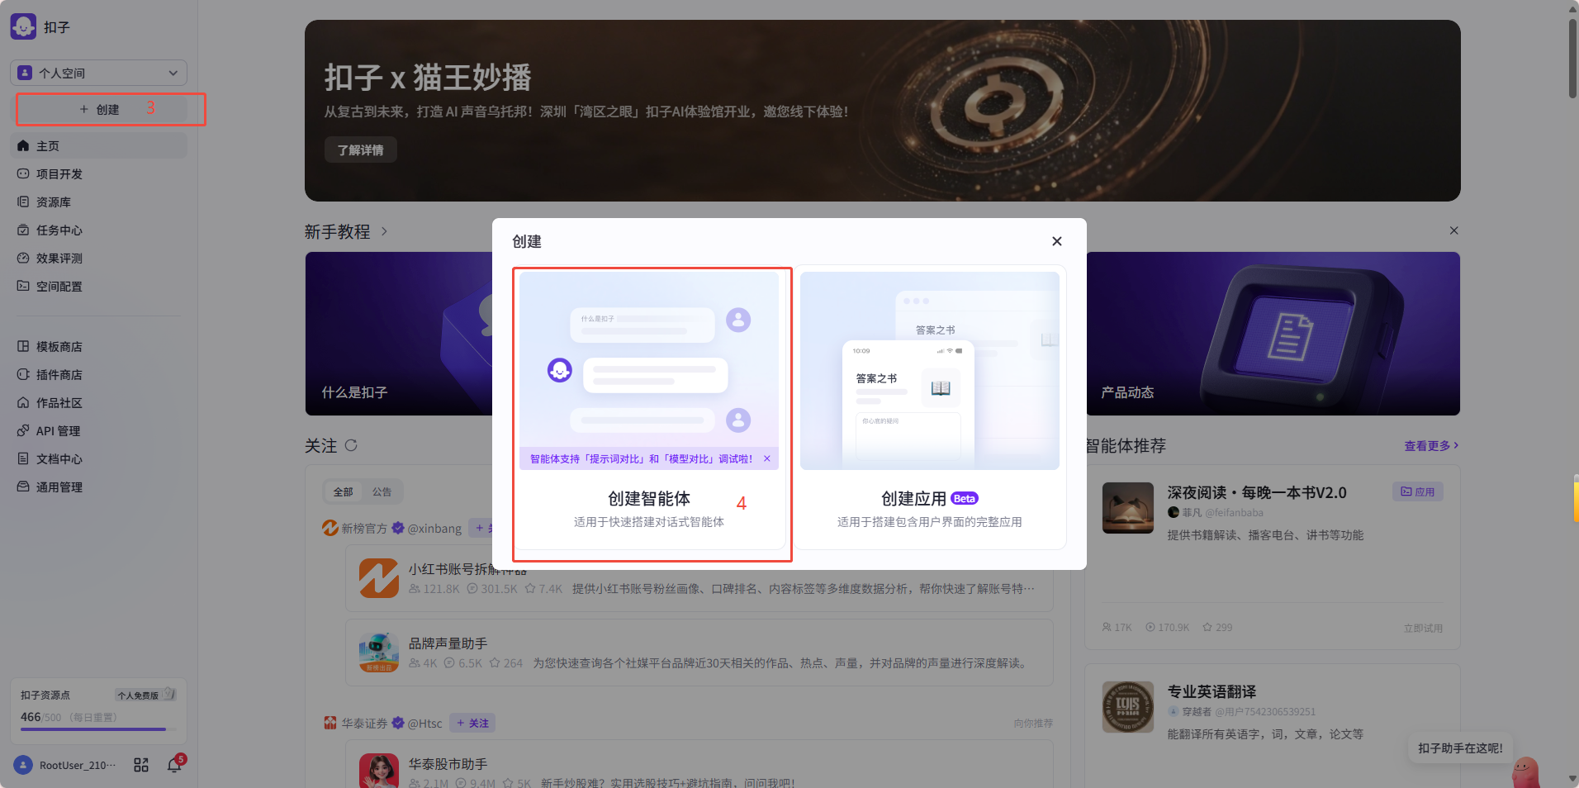Click the 个人免费版 plan badge
Viewport: 1579px width, 788px height.
click(145, 695)
